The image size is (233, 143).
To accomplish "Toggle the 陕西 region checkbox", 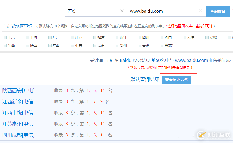I will click(28, 46).
